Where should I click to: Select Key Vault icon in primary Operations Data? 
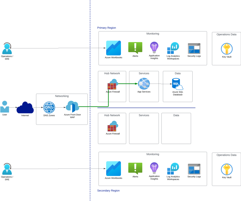click(x=227, y=49)
